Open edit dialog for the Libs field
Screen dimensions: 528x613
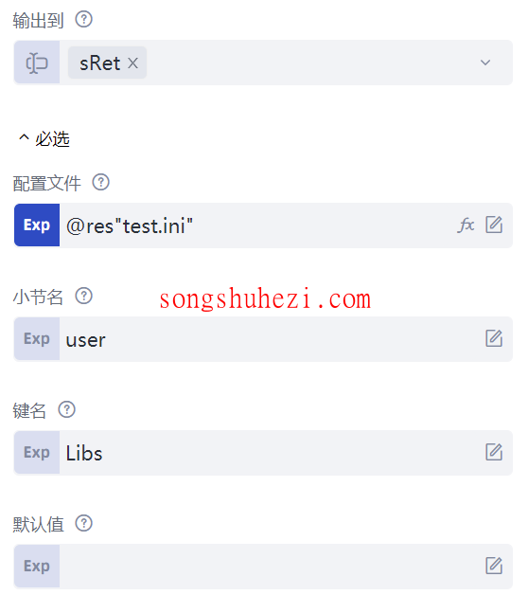pyautogui.click(x=494, y=452)
